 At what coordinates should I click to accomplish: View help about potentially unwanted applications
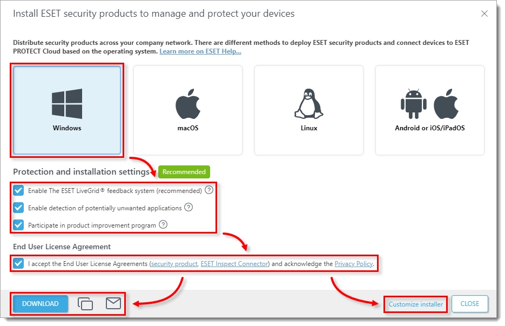188,207
